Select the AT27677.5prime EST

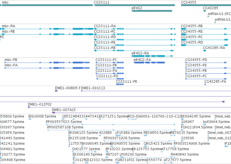coord(168,163)
